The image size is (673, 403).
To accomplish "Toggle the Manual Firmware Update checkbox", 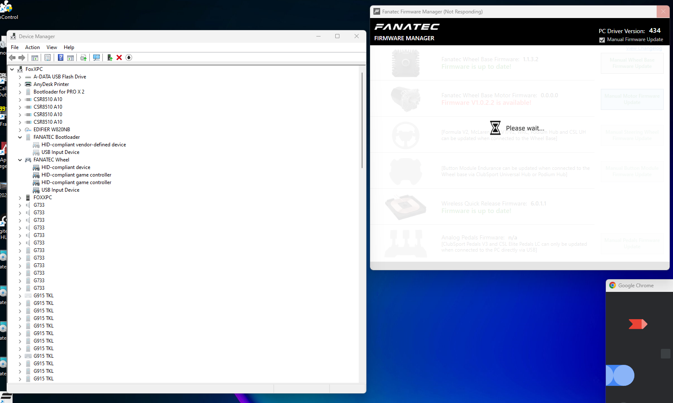I will tap(602, 40).
